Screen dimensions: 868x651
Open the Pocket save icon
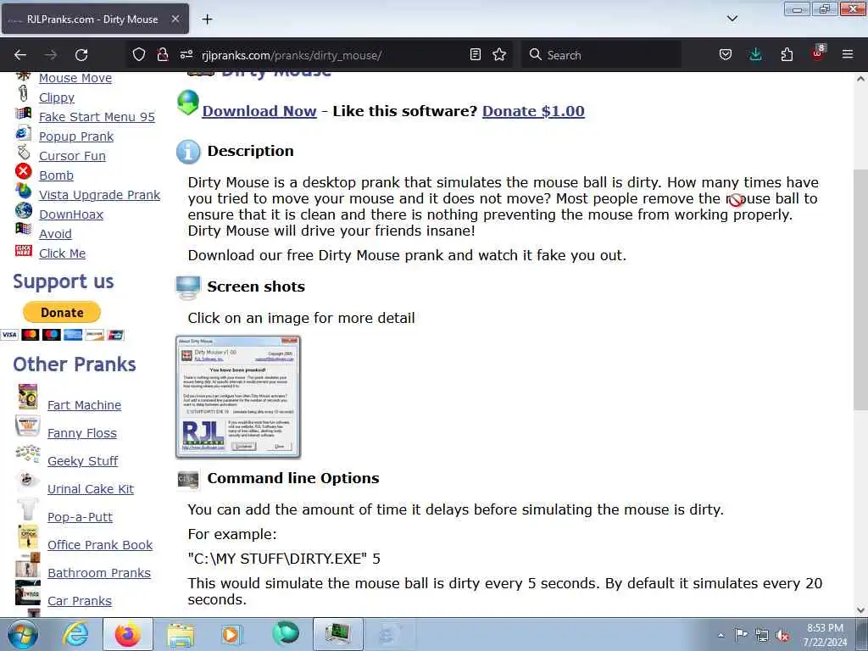click(x=726, y=55)
